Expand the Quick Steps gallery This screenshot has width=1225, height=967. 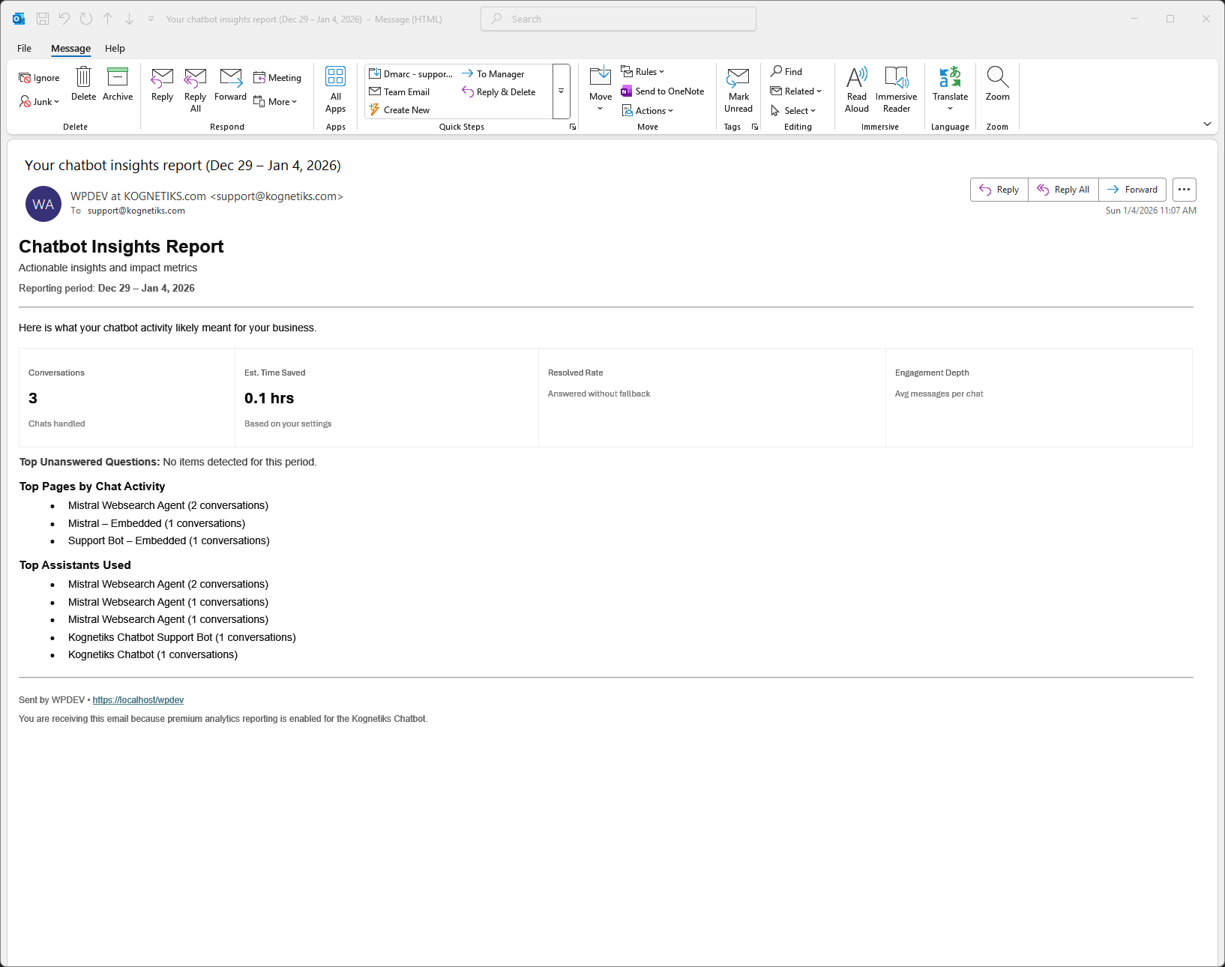click(561, 91)
